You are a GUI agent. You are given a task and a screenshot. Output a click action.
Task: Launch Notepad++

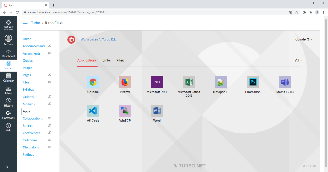click(x=221, y=82)
